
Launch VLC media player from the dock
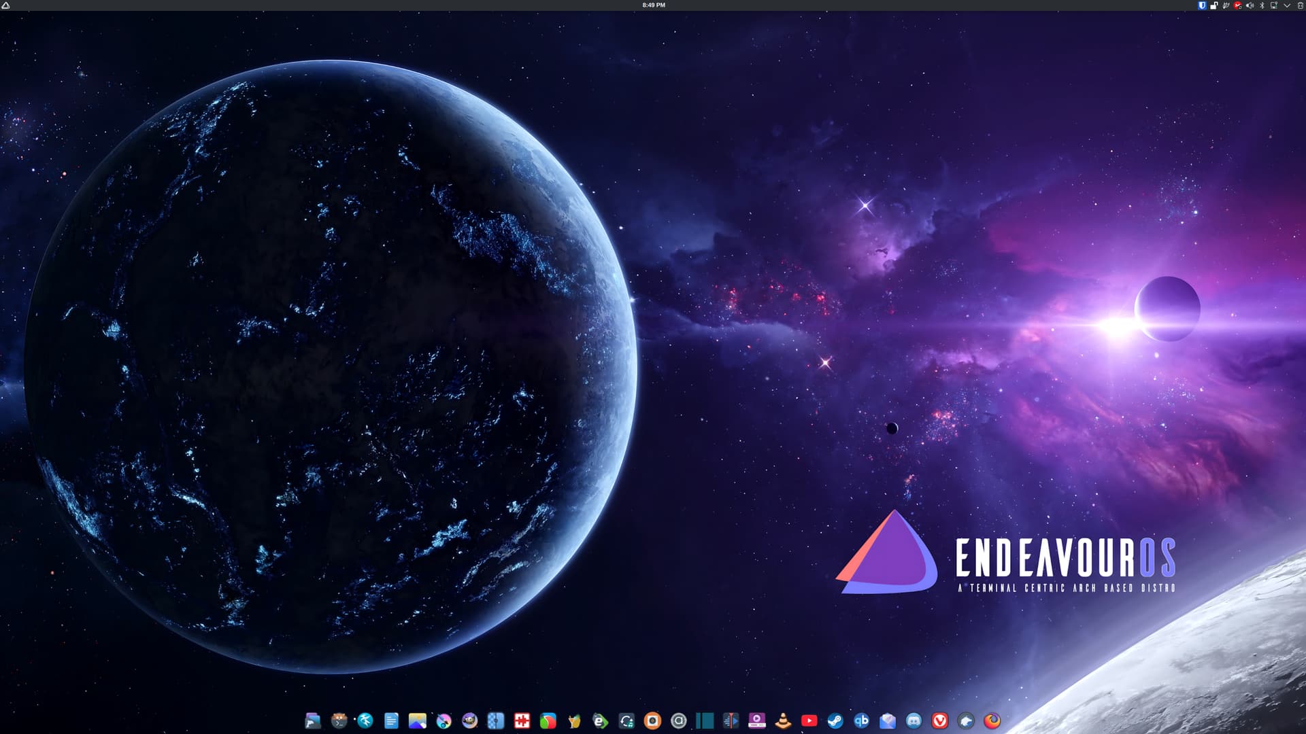click(783, 721)
